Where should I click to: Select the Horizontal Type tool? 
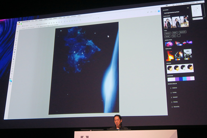14,54
